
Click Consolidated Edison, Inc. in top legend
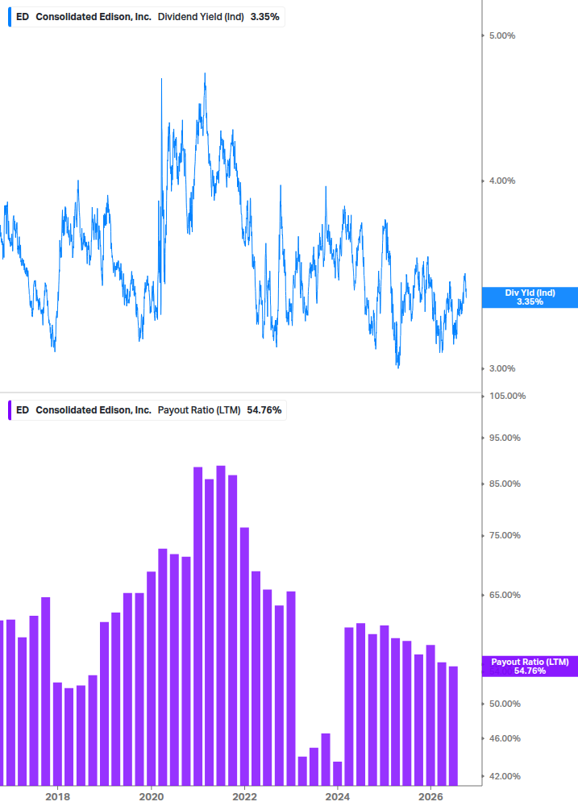click(94, 17)
